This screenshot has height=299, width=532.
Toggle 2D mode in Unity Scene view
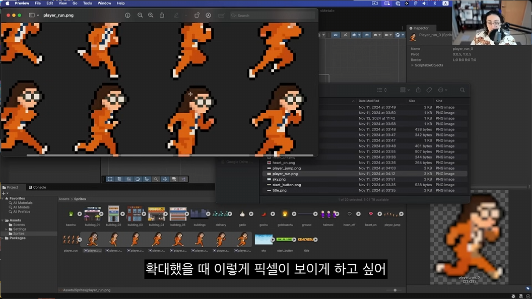point(335,35)
